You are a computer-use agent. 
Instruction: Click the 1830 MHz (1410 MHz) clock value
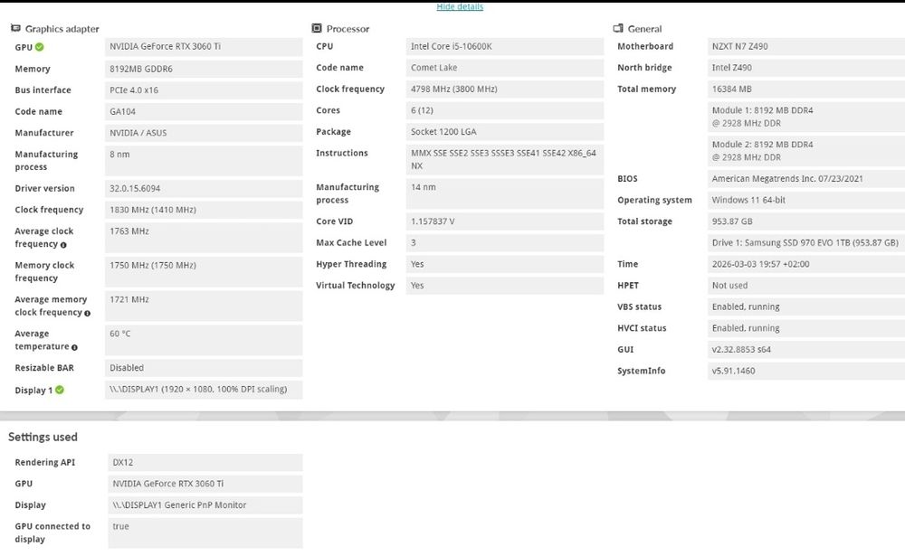point(204,210)
